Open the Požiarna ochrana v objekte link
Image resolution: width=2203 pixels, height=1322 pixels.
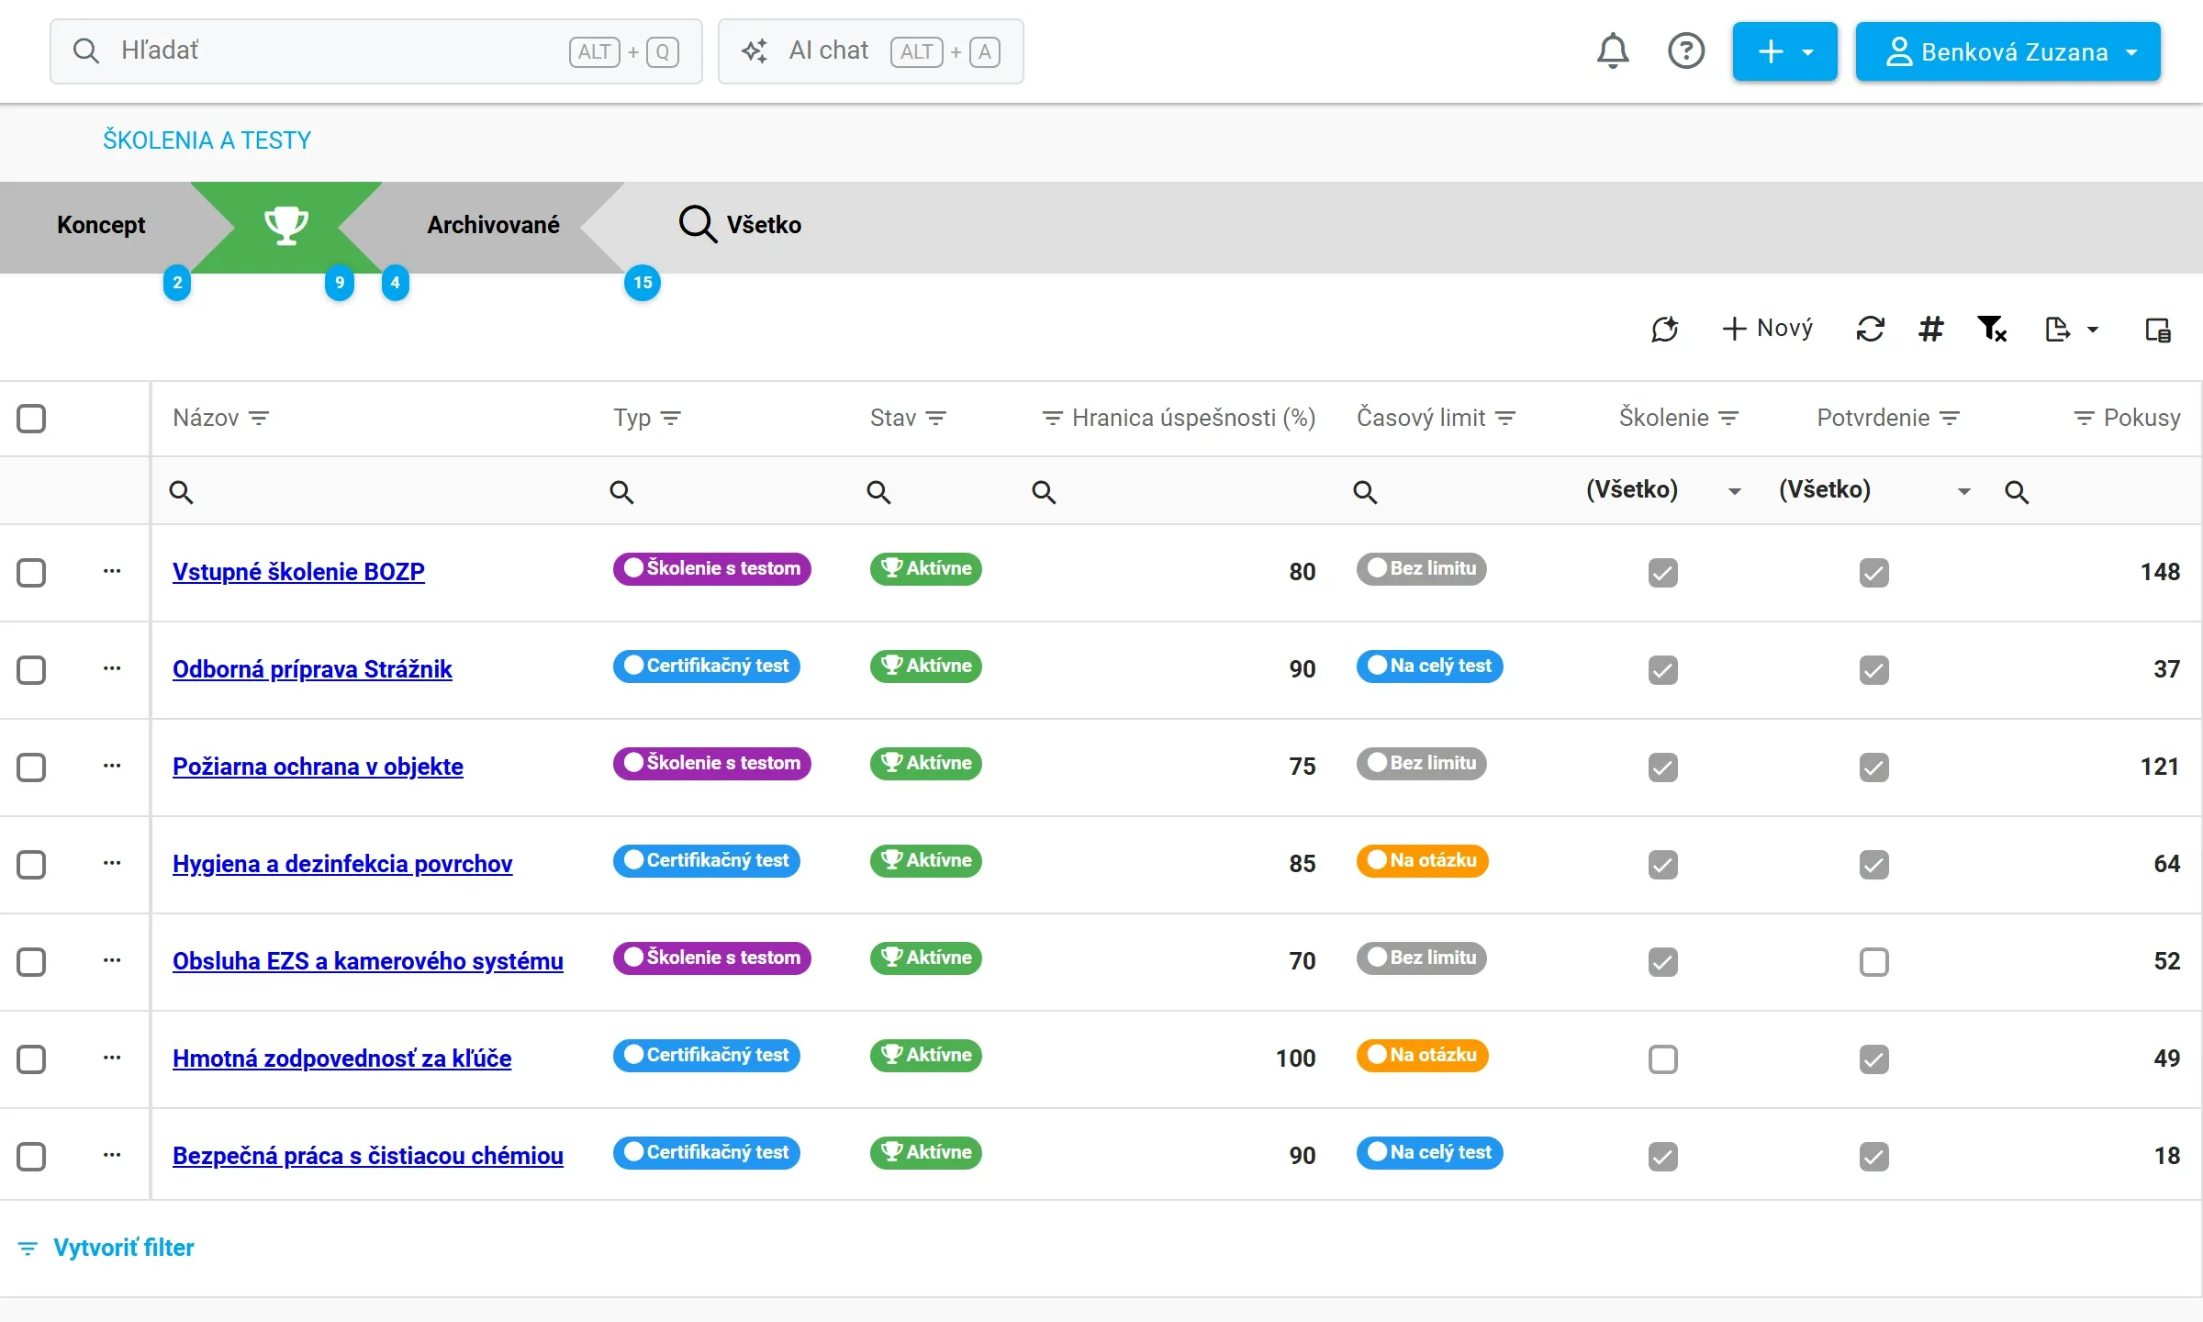click(318, 767)
